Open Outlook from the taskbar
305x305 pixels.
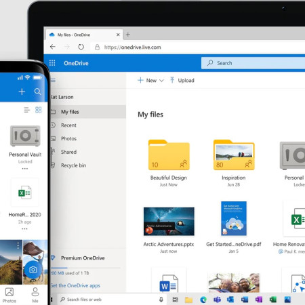(230, 300)
